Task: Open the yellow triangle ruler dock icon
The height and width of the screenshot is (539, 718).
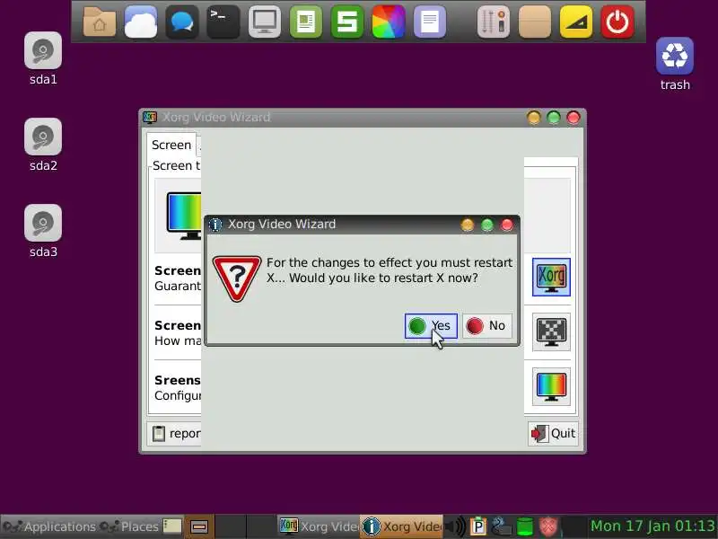Action: click(575, 22)
